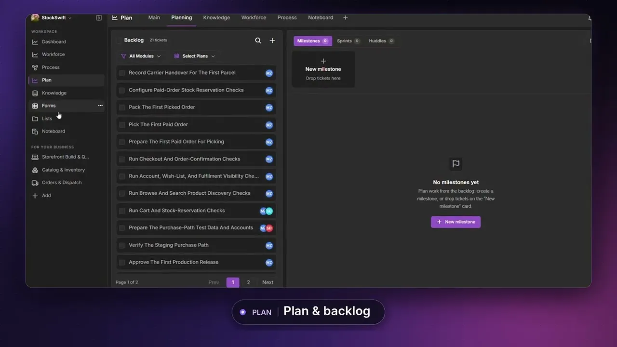
Task: Click the purple New milestone button
Action: click(x=456, y=222)
